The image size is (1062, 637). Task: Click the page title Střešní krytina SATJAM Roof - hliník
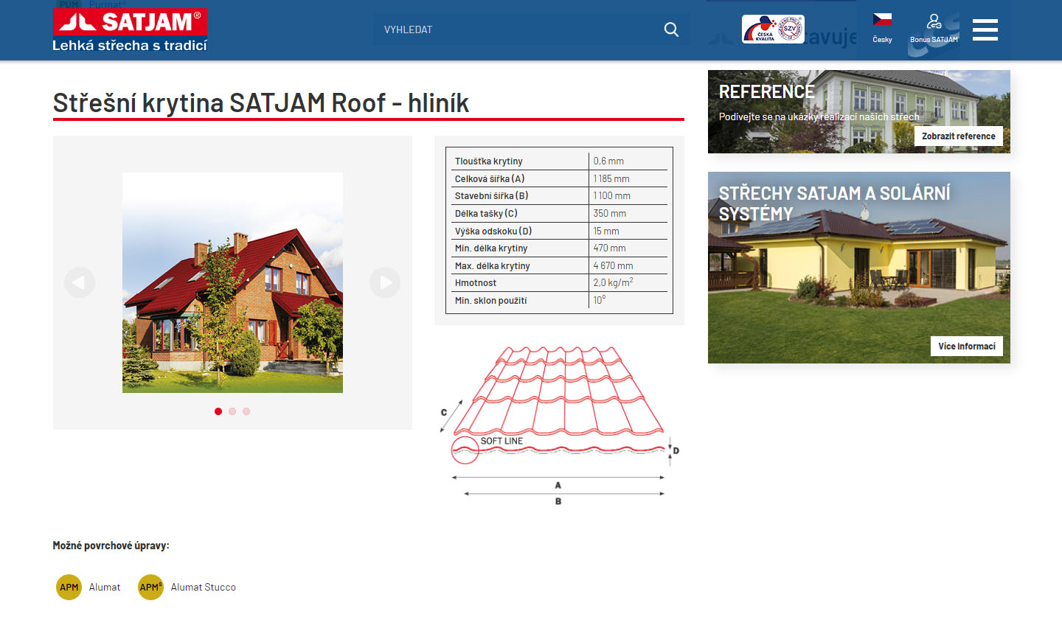point(261,103)
